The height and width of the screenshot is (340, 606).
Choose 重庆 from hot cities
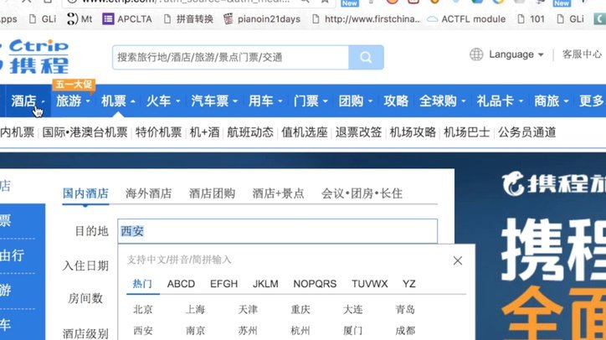coord(300,310)
